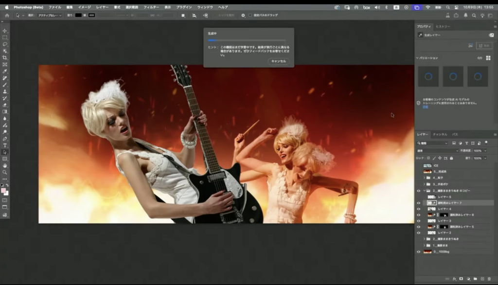Viewport: 498px width, 285px height.
Task: Click the foreground color swatch
Action: click(x=4, y=191)
